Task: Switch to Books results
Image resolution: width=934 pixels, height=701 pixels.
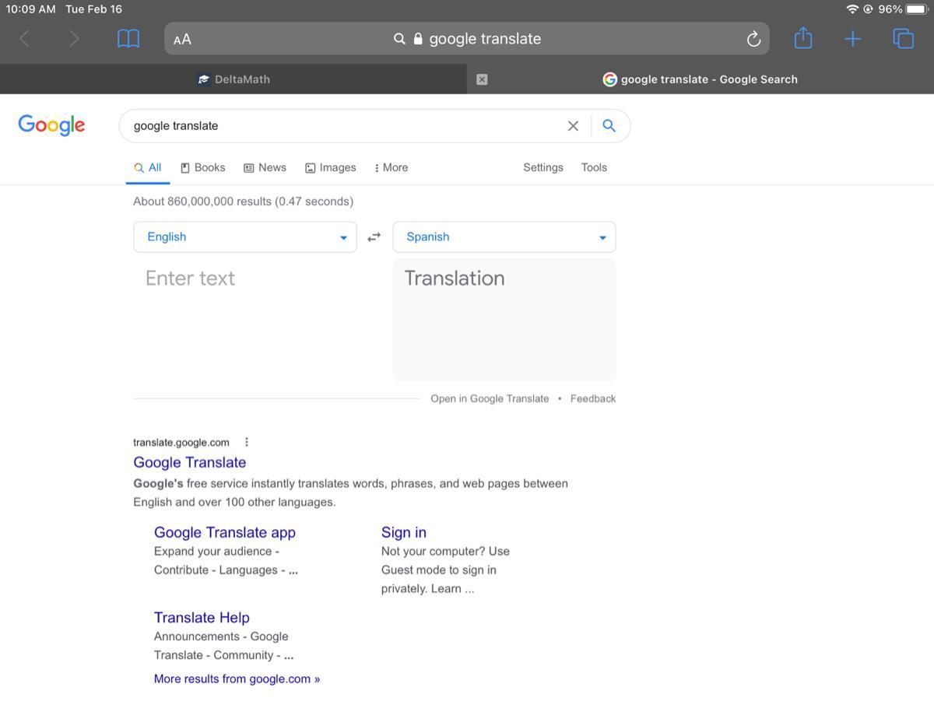Action: [x=203, y=167]
